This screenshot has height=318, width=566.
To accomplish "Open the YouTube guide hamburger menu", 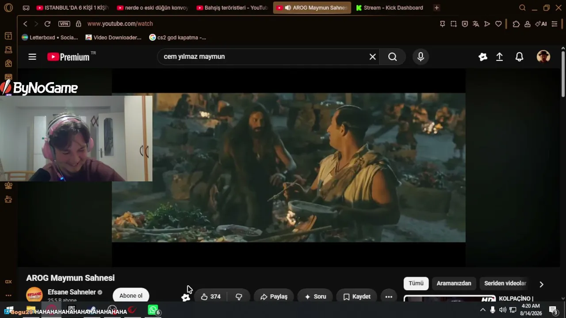I will pyautogui.click(x=32, y=57).
